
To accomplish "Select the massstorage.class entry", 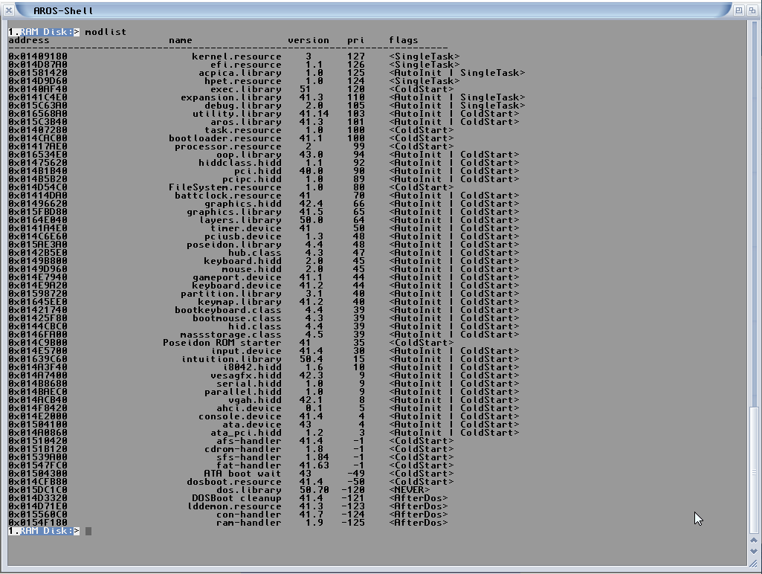I will pos(231,335).
